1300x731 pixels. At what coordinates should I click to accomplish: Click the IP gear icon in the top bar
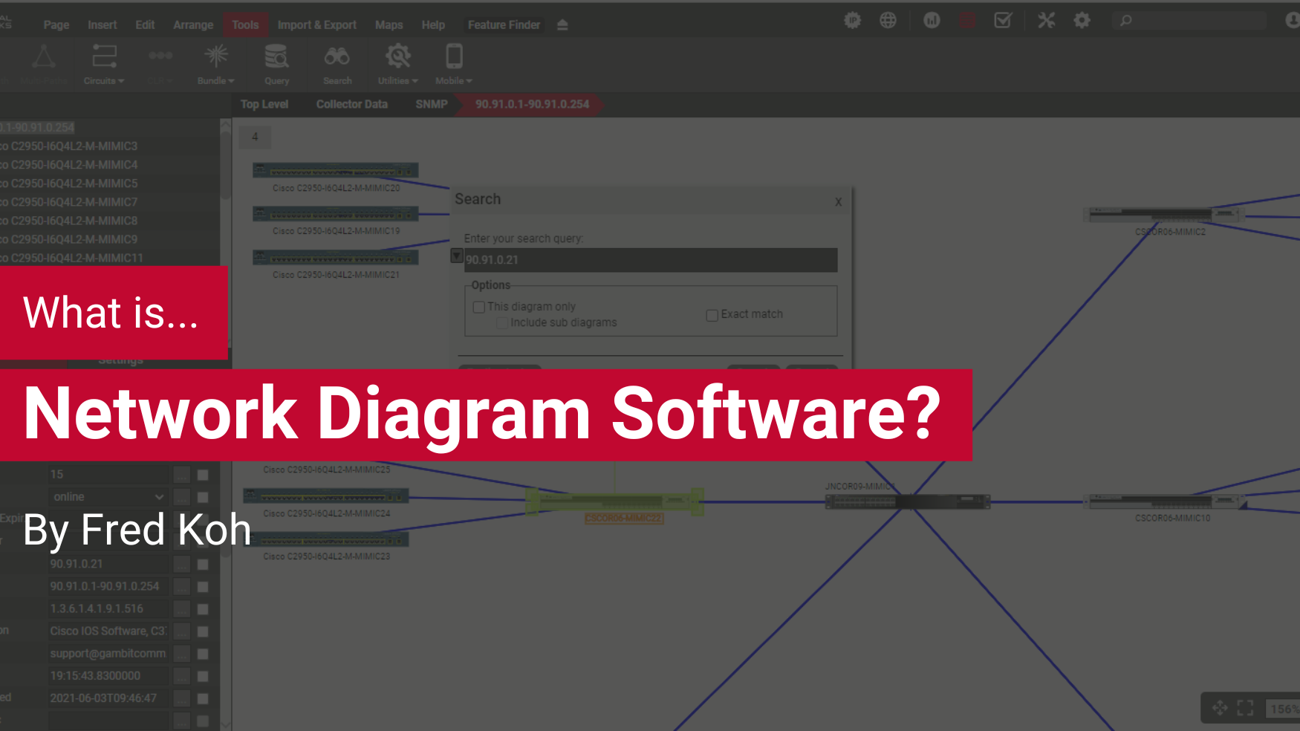[x=851, y=20]
